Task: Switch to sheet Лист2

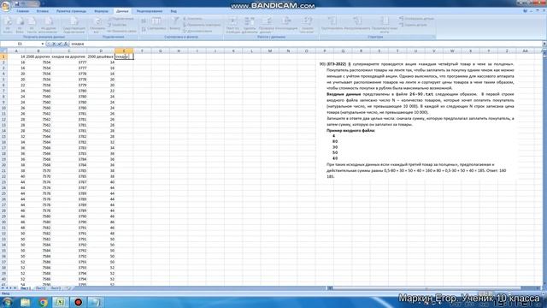Action: [40, 288]
